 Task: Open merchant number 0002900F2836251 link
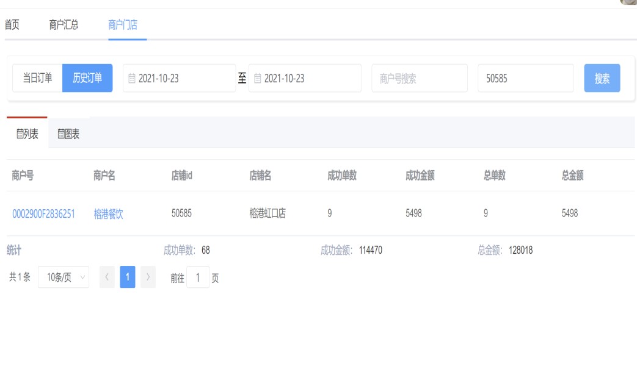pos(43,214)
